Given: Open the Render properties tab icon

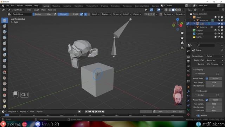Looking at the screenshot, I should coord(188,57).
